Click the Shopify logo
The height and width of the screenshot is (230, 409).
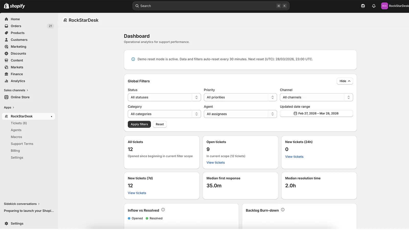pos(14,6)
